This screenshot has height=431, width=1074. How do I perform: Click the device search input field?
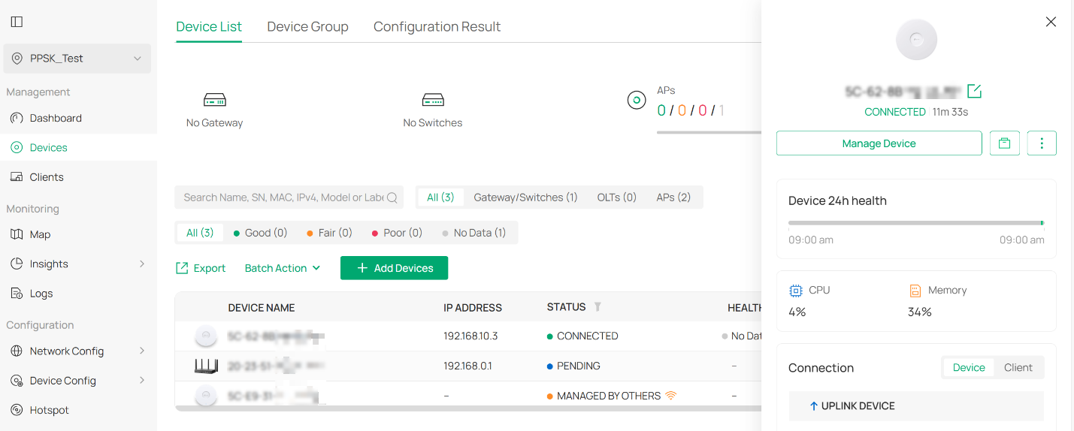click(283, 197)
